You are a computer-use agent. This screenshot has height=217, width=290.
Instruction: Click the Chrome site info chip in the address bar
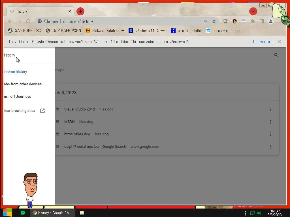[x=48, y=21]
